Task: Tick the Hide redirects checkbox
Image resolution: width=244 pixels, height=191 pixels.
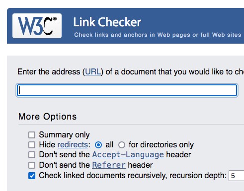Action: [x=32, y=145]
